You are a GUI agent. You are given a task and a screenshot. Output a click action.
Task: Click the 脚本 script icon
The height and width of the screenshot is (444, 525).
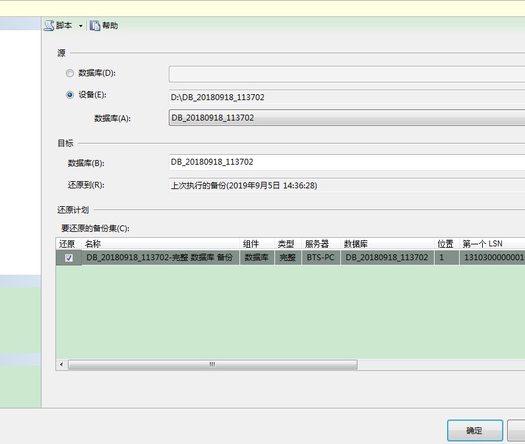pos(49,26)
